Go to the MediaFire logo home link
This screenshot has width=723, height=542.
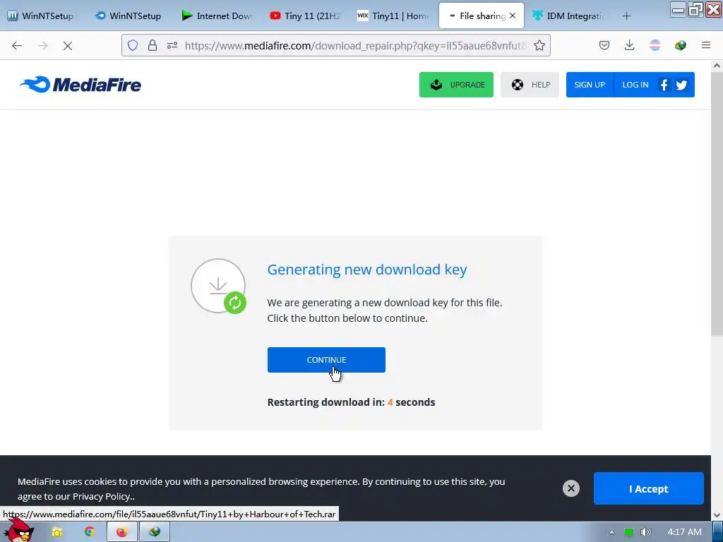[80, 85]
